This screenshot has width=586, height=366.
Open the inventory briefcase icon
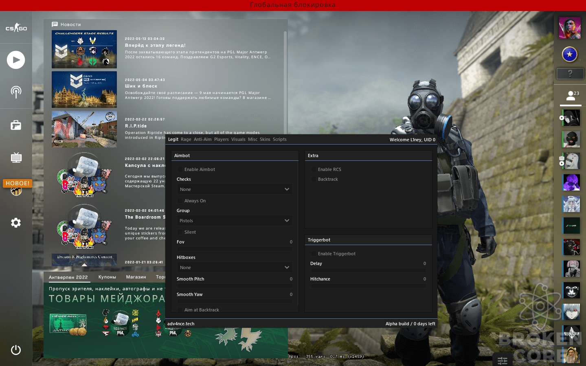click(16, 125)
